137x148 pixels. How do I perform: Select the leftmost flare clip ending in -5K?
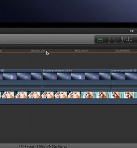(21, 77)
